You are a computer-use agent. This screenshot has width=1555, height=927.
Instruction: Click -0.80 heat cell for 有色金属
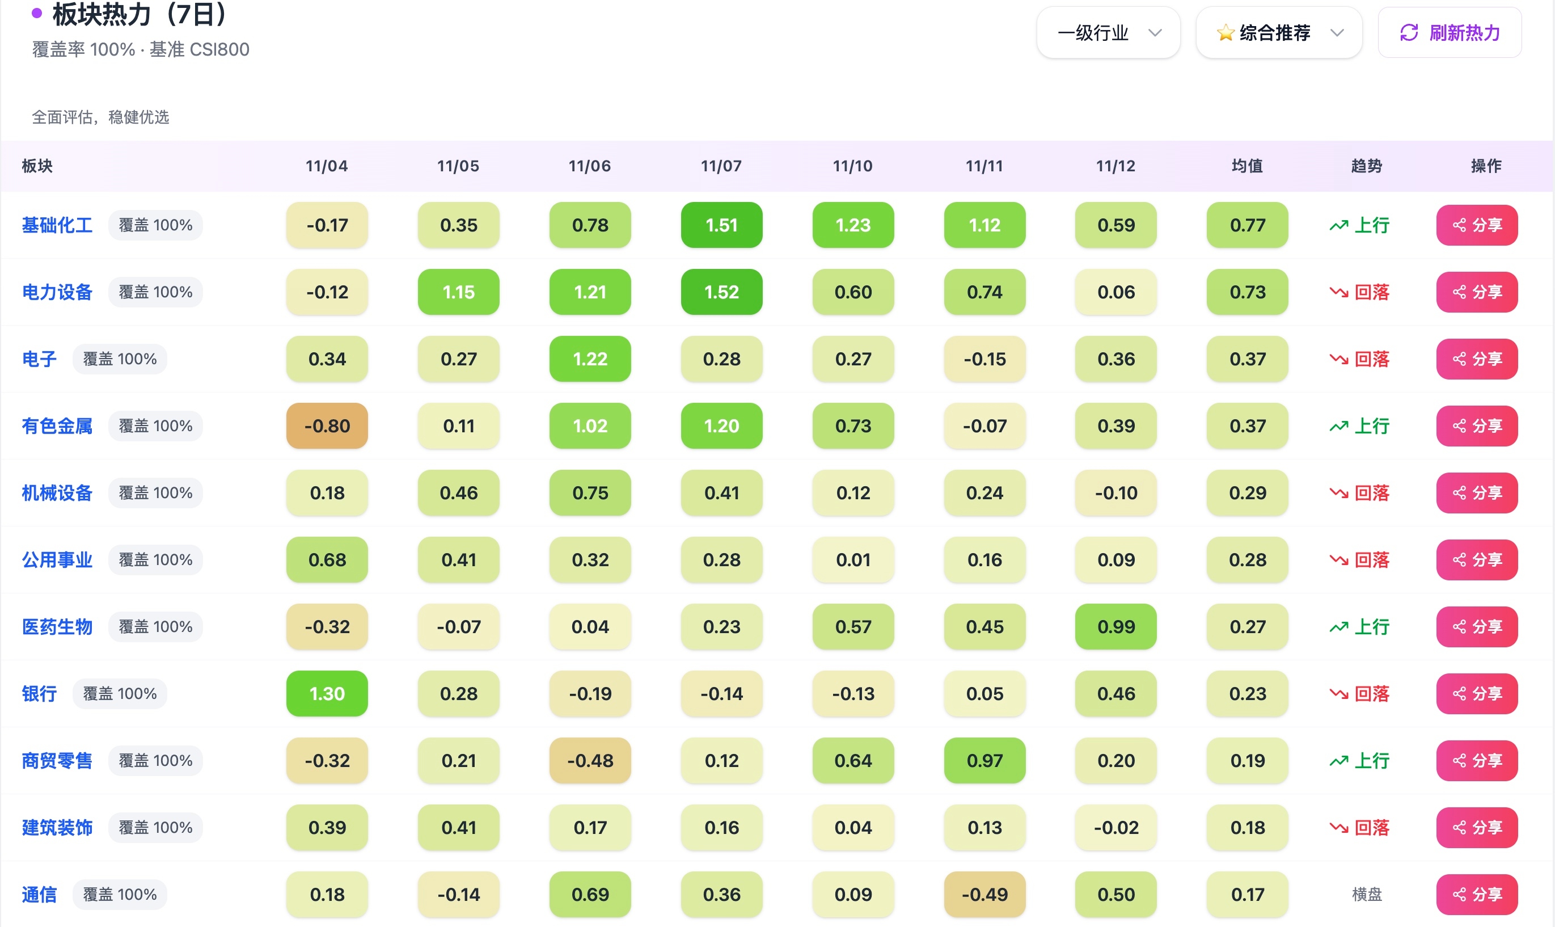point(327,427)
